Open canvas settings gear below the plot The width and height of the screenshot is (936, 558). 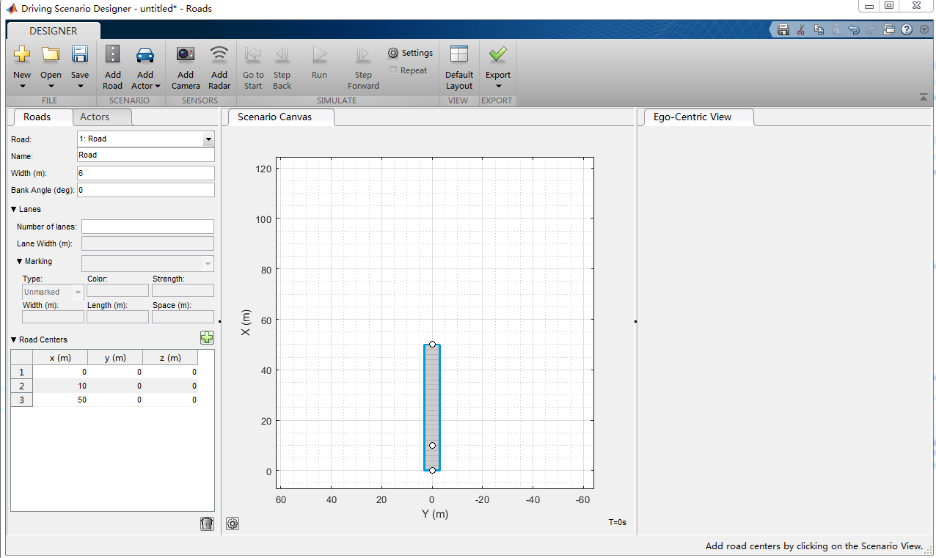click(233, 524)
